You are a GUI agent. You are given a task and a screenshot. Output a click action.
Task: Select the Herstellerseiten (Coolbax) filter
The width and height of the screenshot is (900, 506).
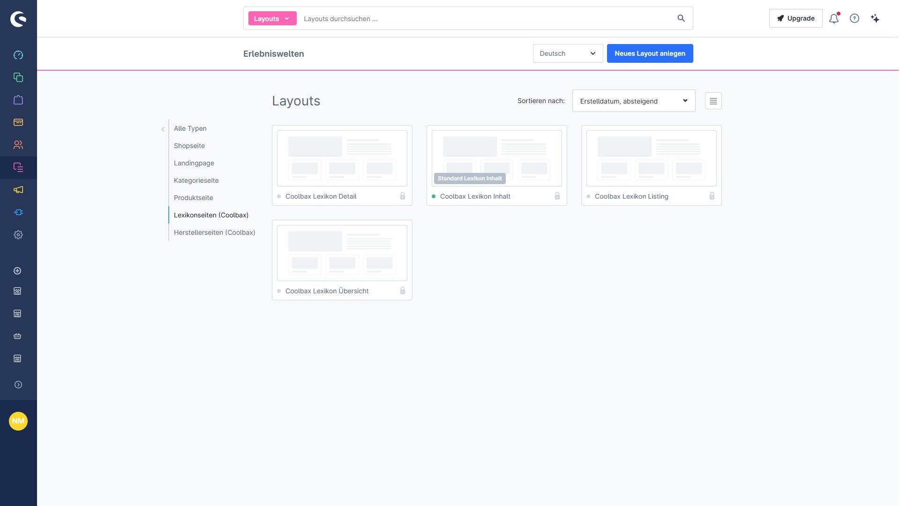[x=215, y=232]
